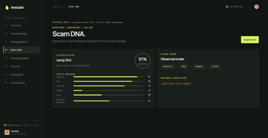This screenshot has height=138, width=268.
Task: Click the payment pressure bar
Action: [108, 101]
